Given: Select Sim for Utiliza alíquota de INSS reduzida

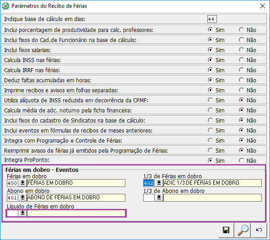Looking at the screenshot, I should tap(210, 100).
